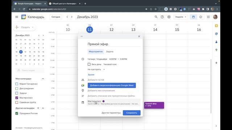Uncheck Праздники России calendar checkbox
The height and width of the screenshot is (130, 232).
[x=17, y=113]
